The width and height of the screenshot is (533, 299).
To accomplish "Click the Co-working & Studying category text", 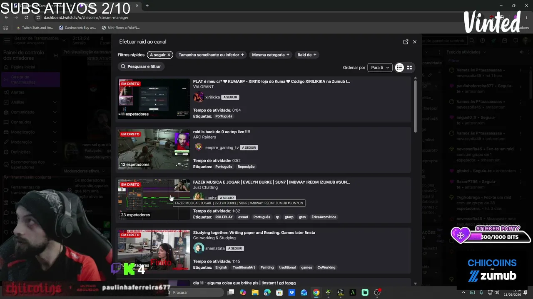I will click(x=214, y=238).
